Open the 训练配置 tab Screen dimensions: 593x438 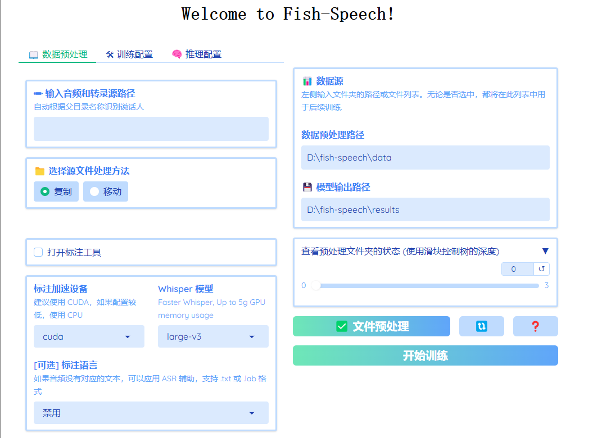click(129, 54)
